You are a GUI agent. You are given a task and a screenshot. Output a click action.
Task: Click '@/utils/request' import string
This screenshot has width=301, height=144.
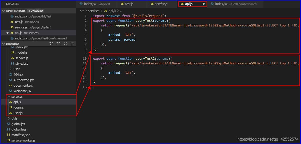tap(148, 16)
